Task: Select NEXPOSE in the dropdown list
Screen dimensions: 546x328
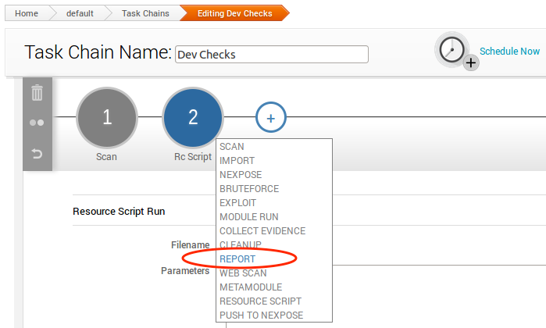Action: click(241, 175)
